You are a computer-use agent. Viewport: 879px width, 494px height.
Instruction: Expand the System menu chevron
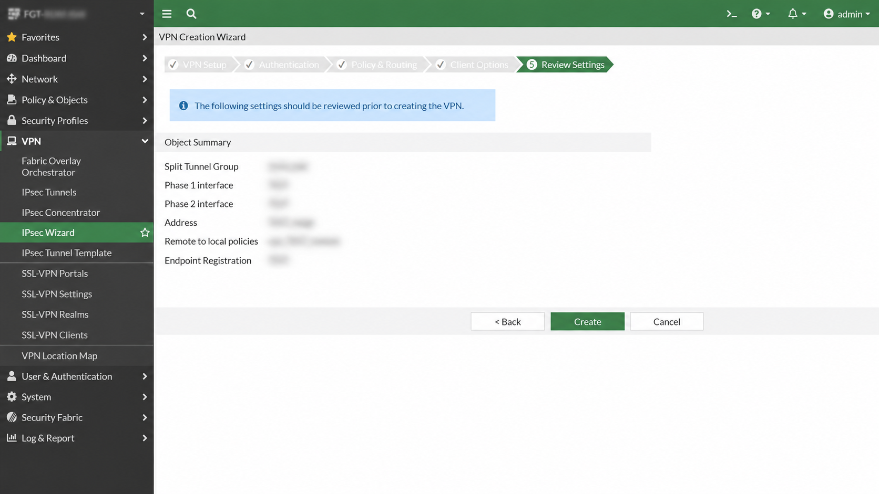(x=145, y=396)
